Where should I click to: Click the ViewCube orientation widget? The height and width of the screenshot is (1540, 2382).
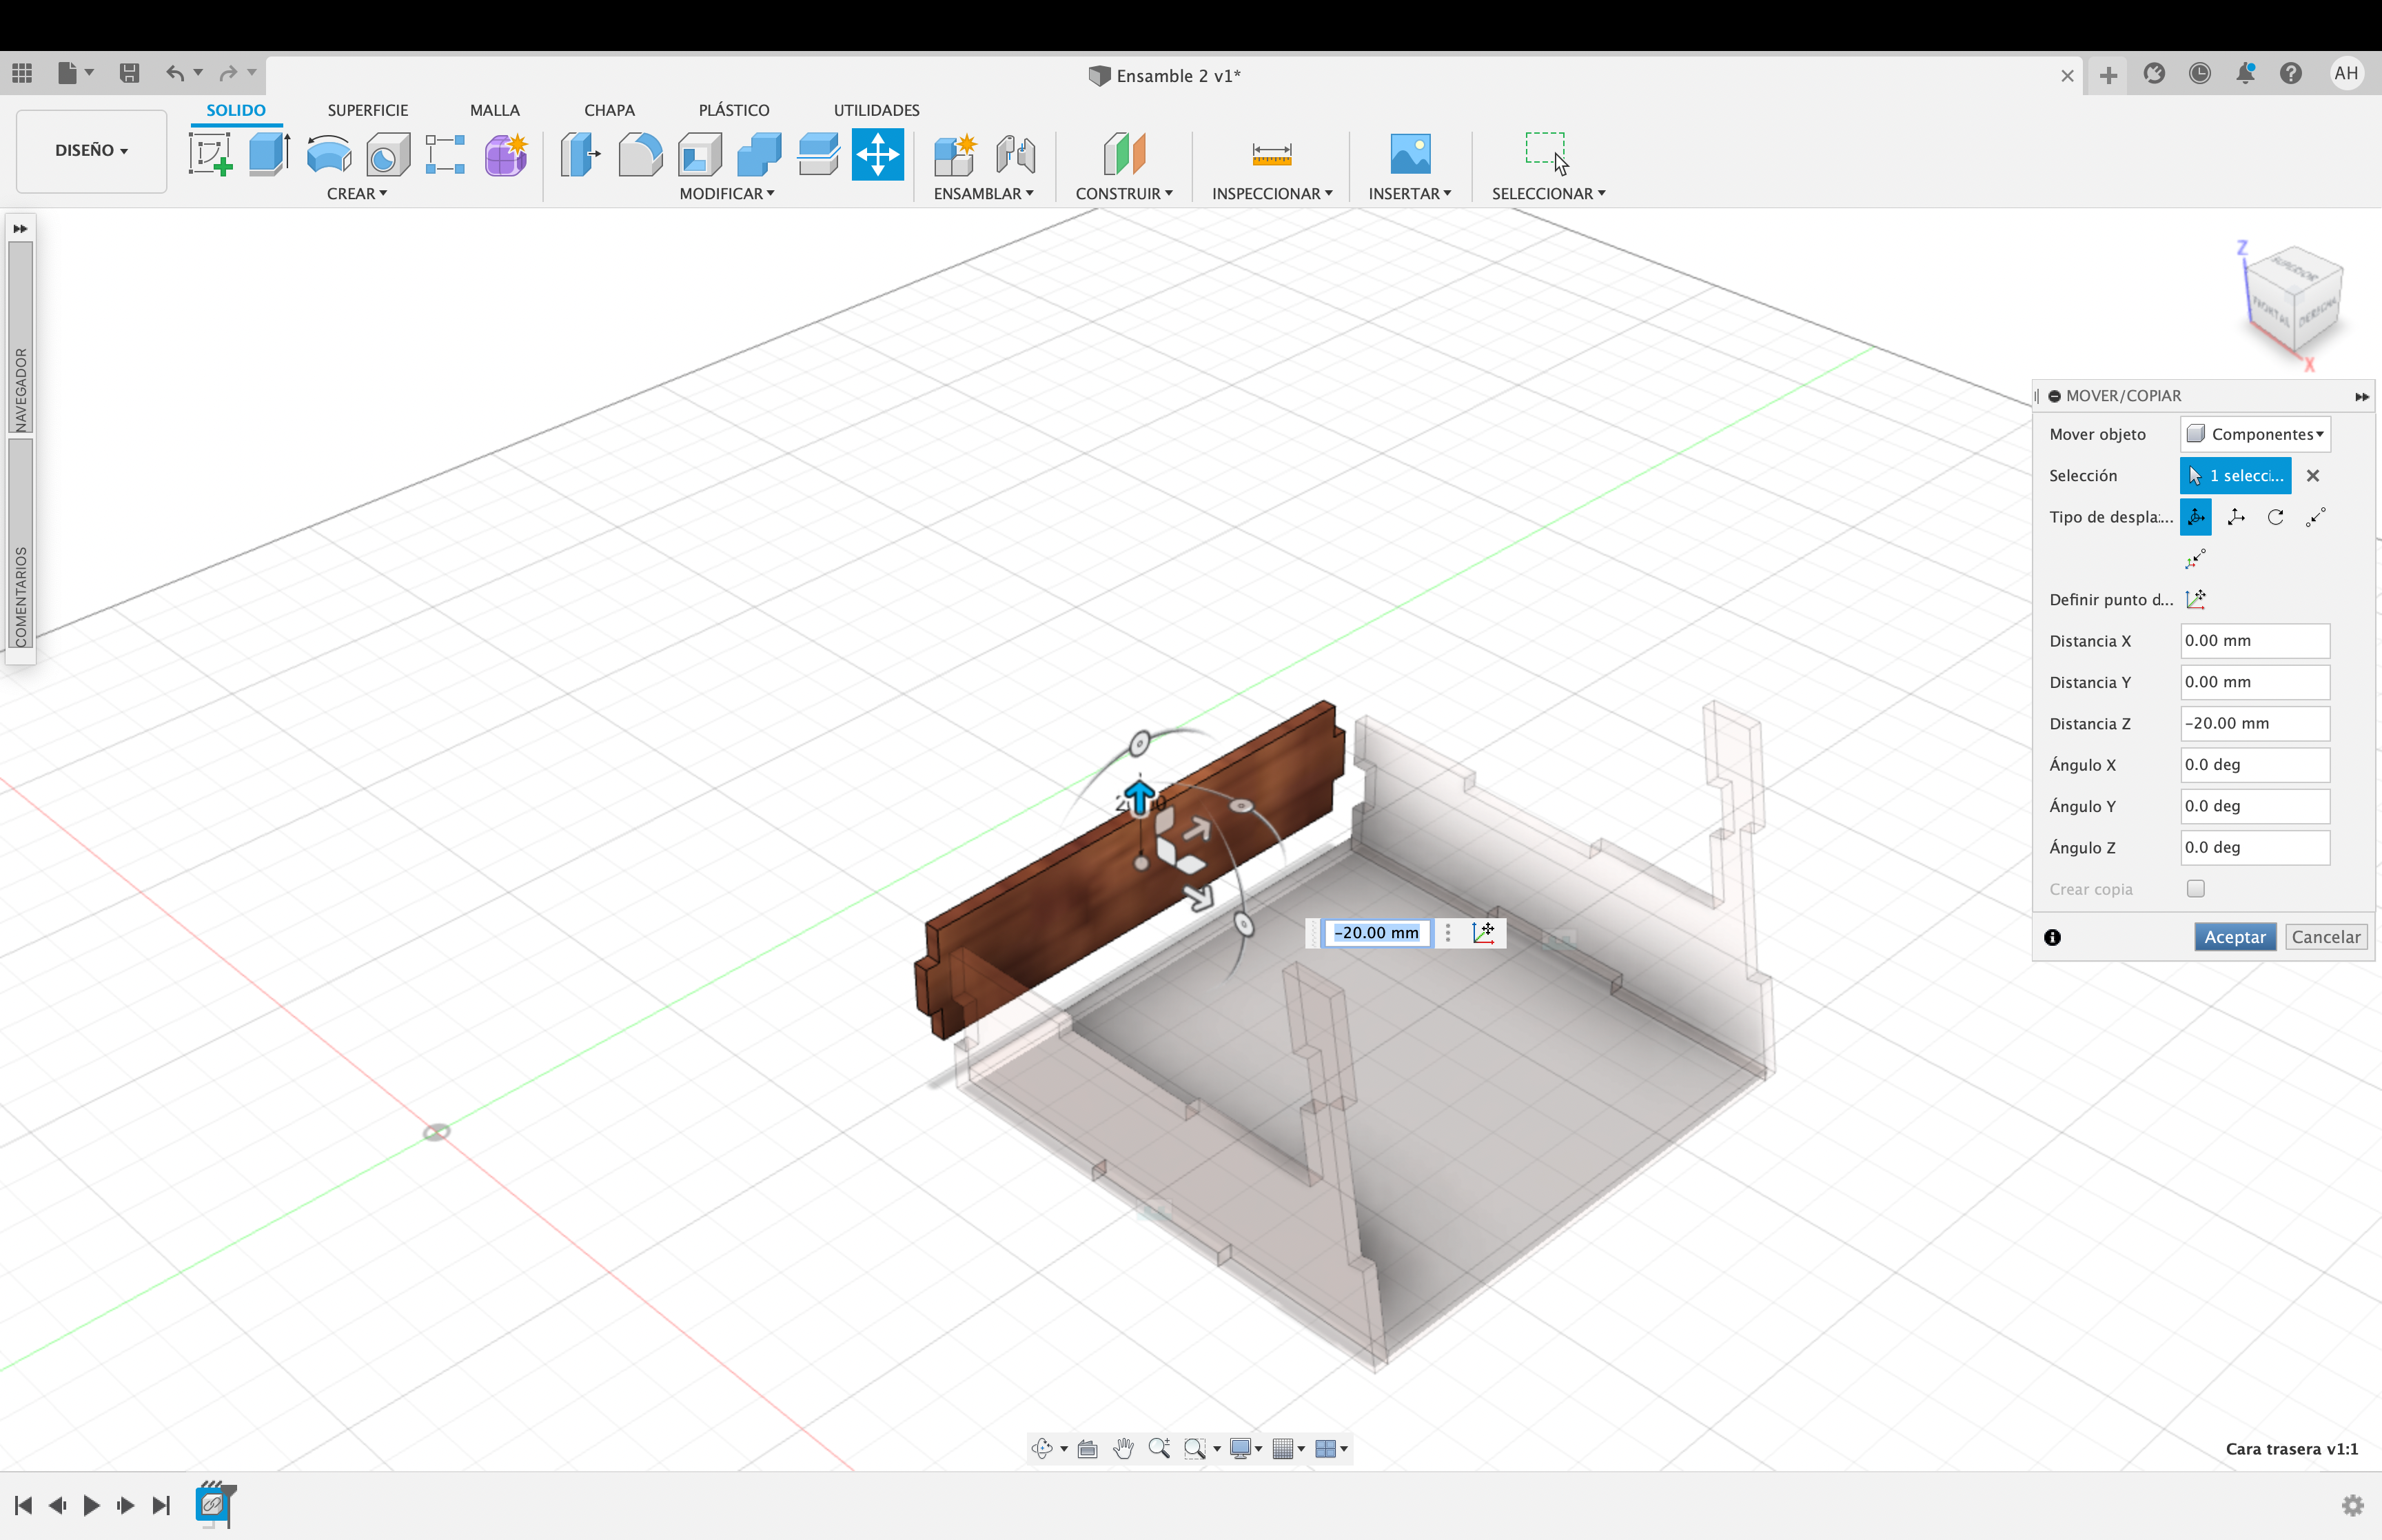(2295, 300)
